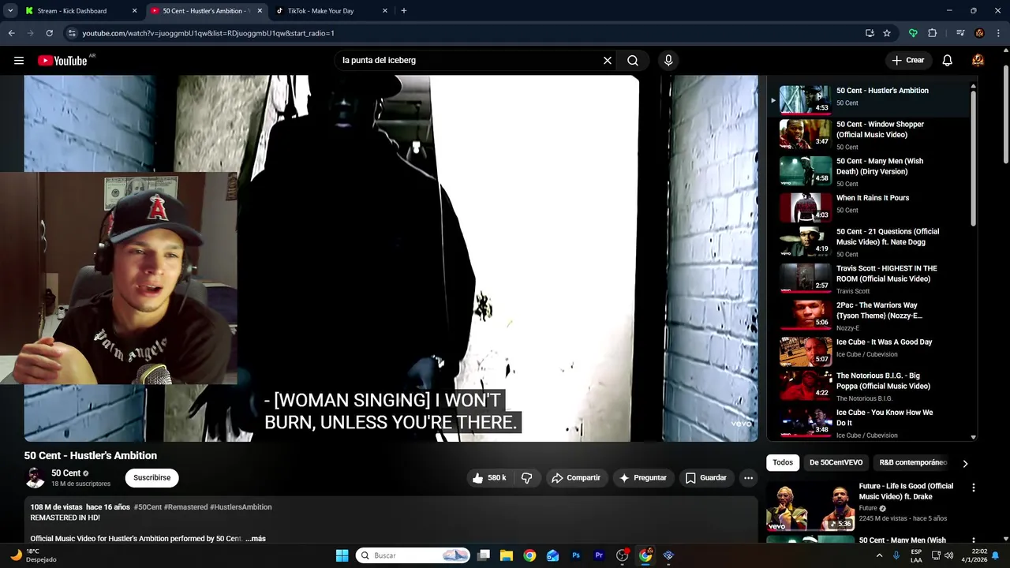Open Chrome three-dot menu
The width and height of the screenshot is (1010, 568).
point(998,33)
